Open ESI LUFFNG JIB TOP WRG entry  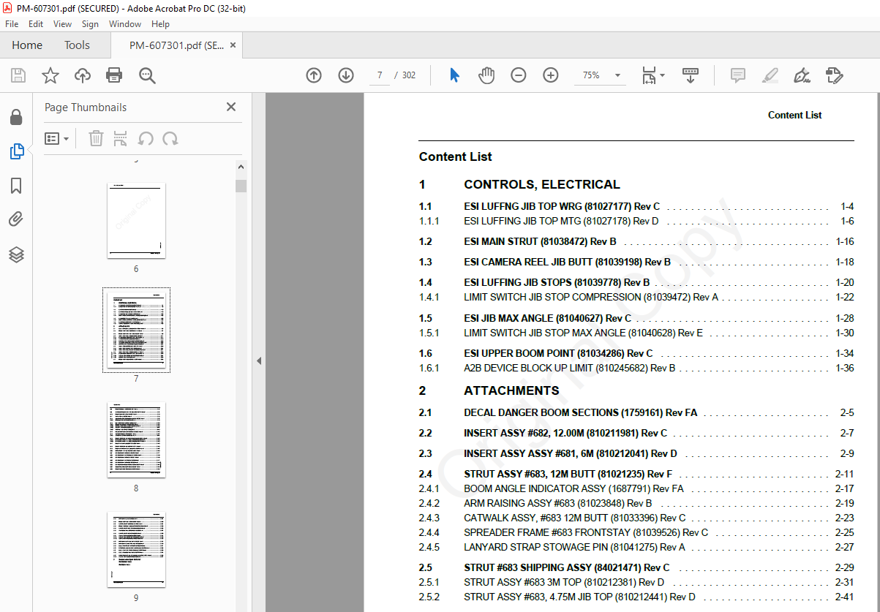(x=562, y=206)
